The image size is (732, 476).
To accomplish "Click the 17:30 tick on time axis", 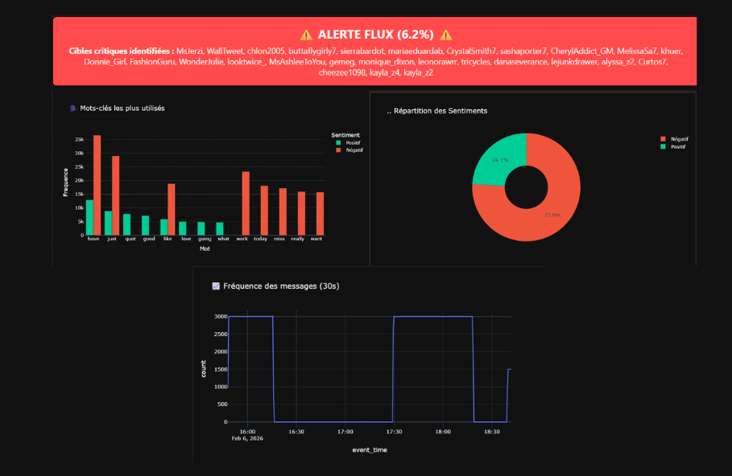I will pyautogui.click(x=393, y=432).
